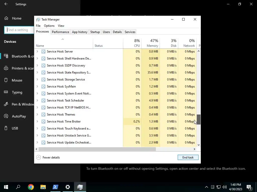Sort processes by Memory column
The width and height of the screenshot is (257, 192).
(151, 43)
